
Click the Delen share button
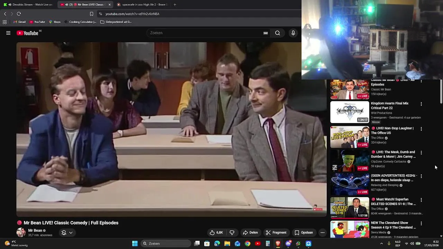click(250, 232)
